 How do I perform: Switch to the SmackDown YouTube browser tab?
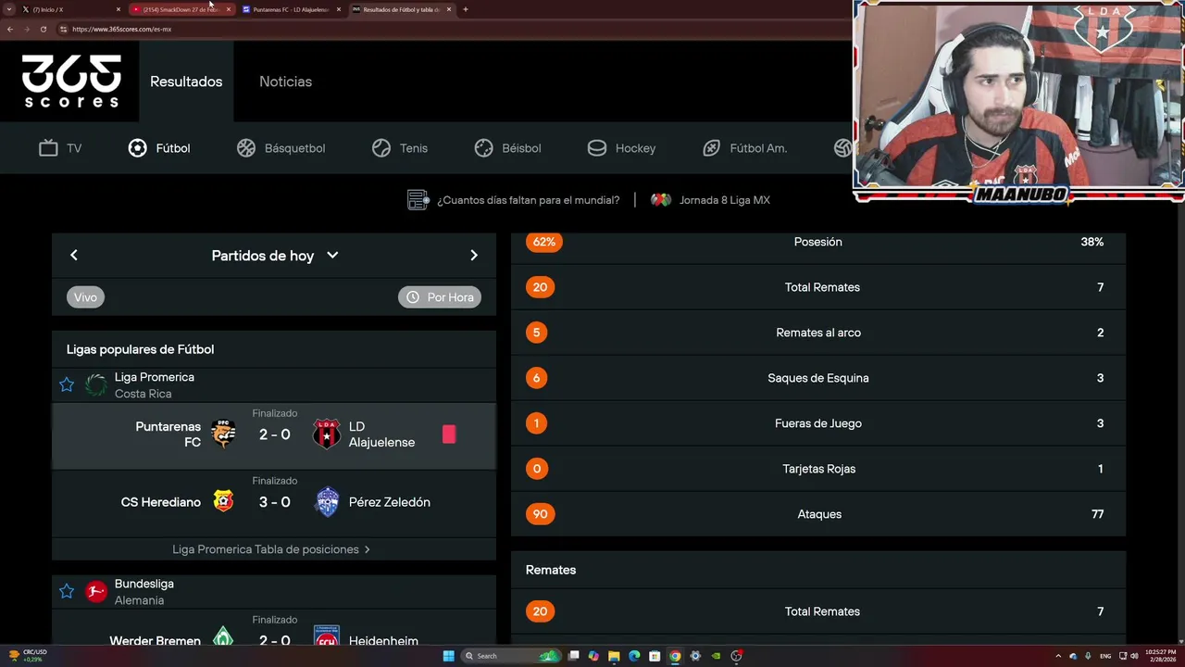[181, 9]
